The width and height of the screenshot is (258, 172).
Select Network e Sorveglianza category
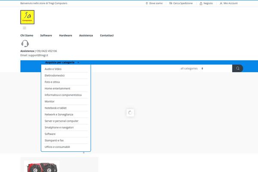pyautogui.click(x=66, y=114)
